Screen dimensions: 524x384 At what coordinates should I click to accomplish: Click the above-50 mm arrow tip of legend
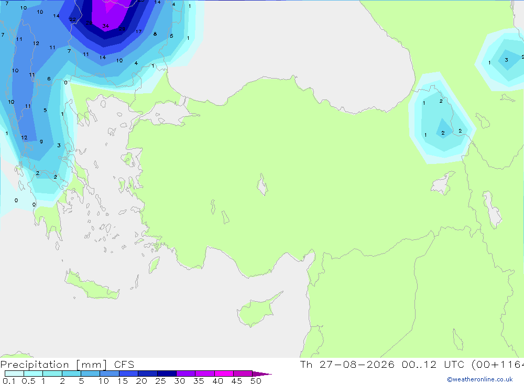point(262,374)
